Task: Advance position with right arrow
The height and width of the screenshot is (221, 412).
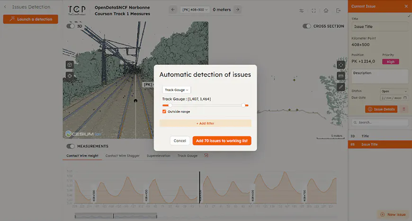Action: (238, 10)
